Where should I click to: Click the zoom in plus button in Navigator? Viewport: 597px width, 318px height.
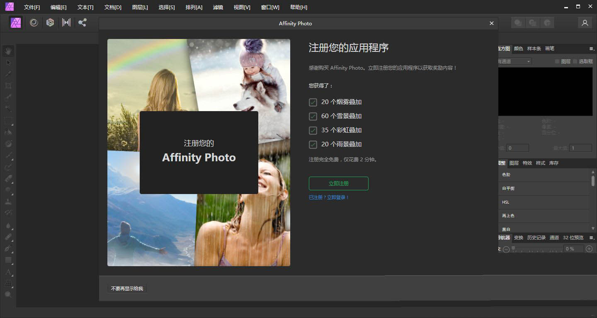point(589,249)
